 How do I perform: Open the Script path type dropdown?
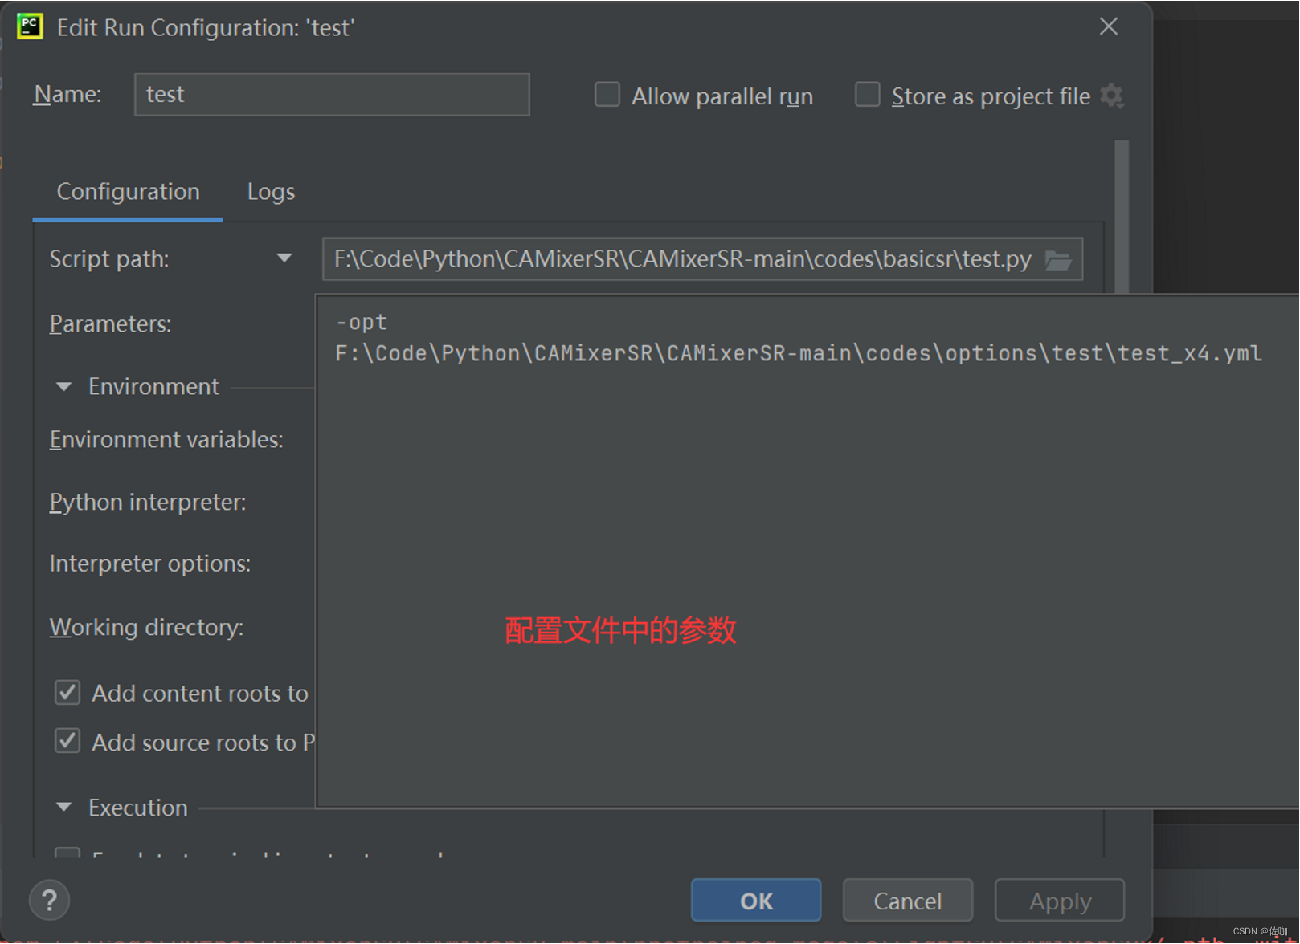pos(284,258)
